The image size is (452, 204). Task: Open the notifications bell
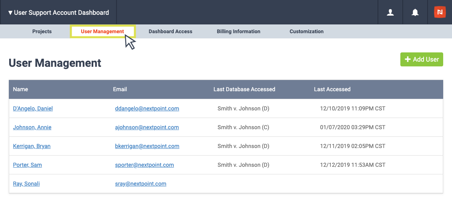tap(415, 12)
